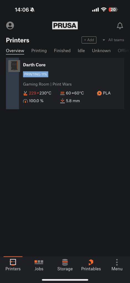Click the + Add button

(89, 40)
